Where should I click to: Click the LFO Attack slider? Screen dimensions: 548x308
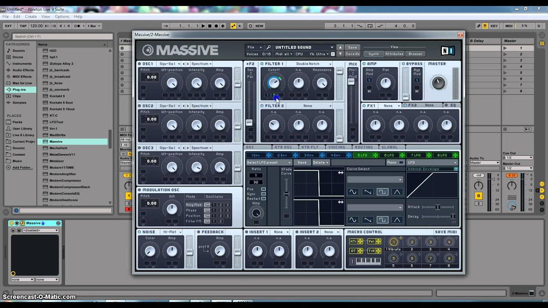(438, 207)
